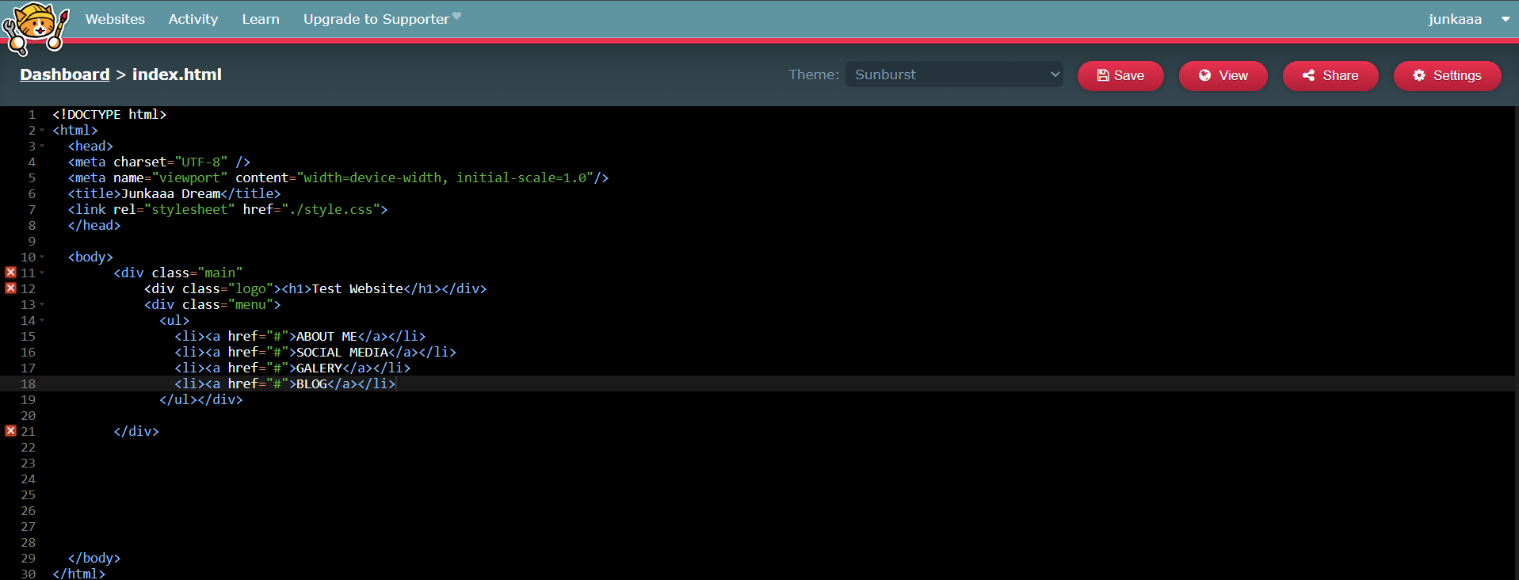The height and width of the screenshot is (580, 1519).
Task: Open the junkaaa account menu arrow
Action: pos(1505,19)
